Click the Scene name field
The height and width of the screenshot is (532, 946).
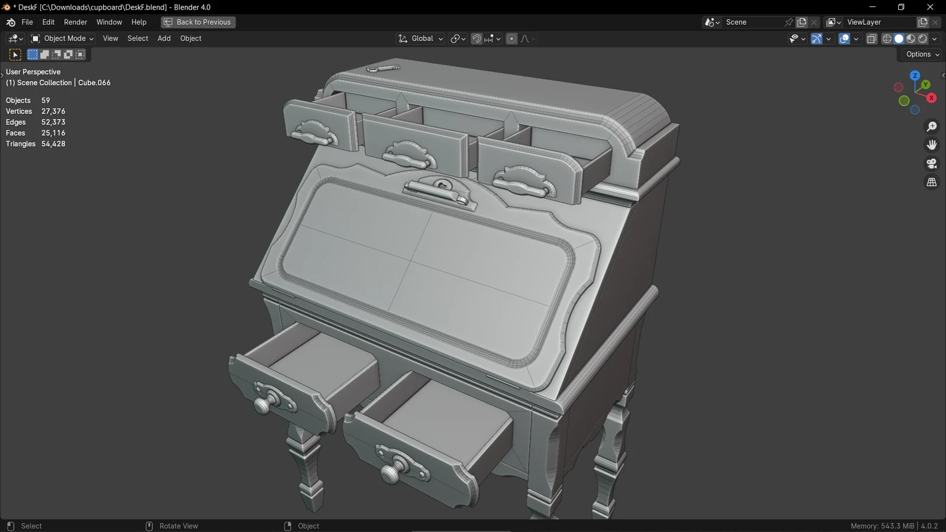(x=753, y=22)
